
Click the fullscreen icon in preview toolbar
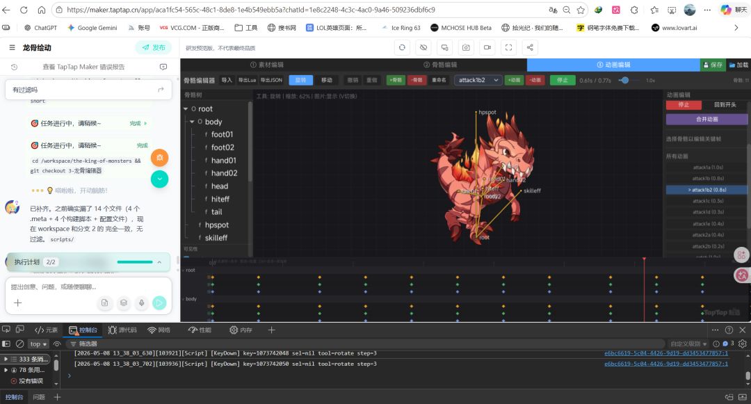click(x=508, y=47)
